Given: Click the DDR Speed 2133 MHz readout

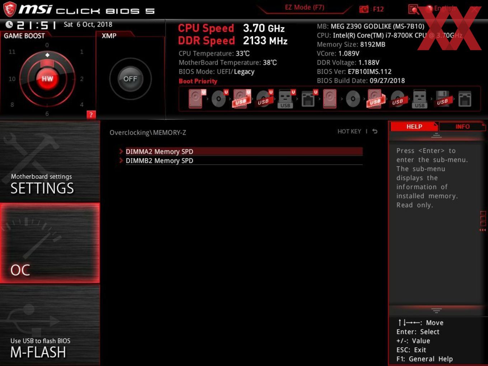Looking at the screenshot, I should click(x=233, y=41).
